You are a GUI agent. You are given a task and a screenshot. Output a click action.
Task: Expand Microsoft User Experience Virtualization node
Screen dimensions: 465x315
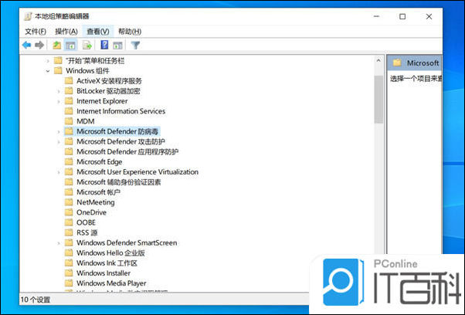tap(59, 172)
